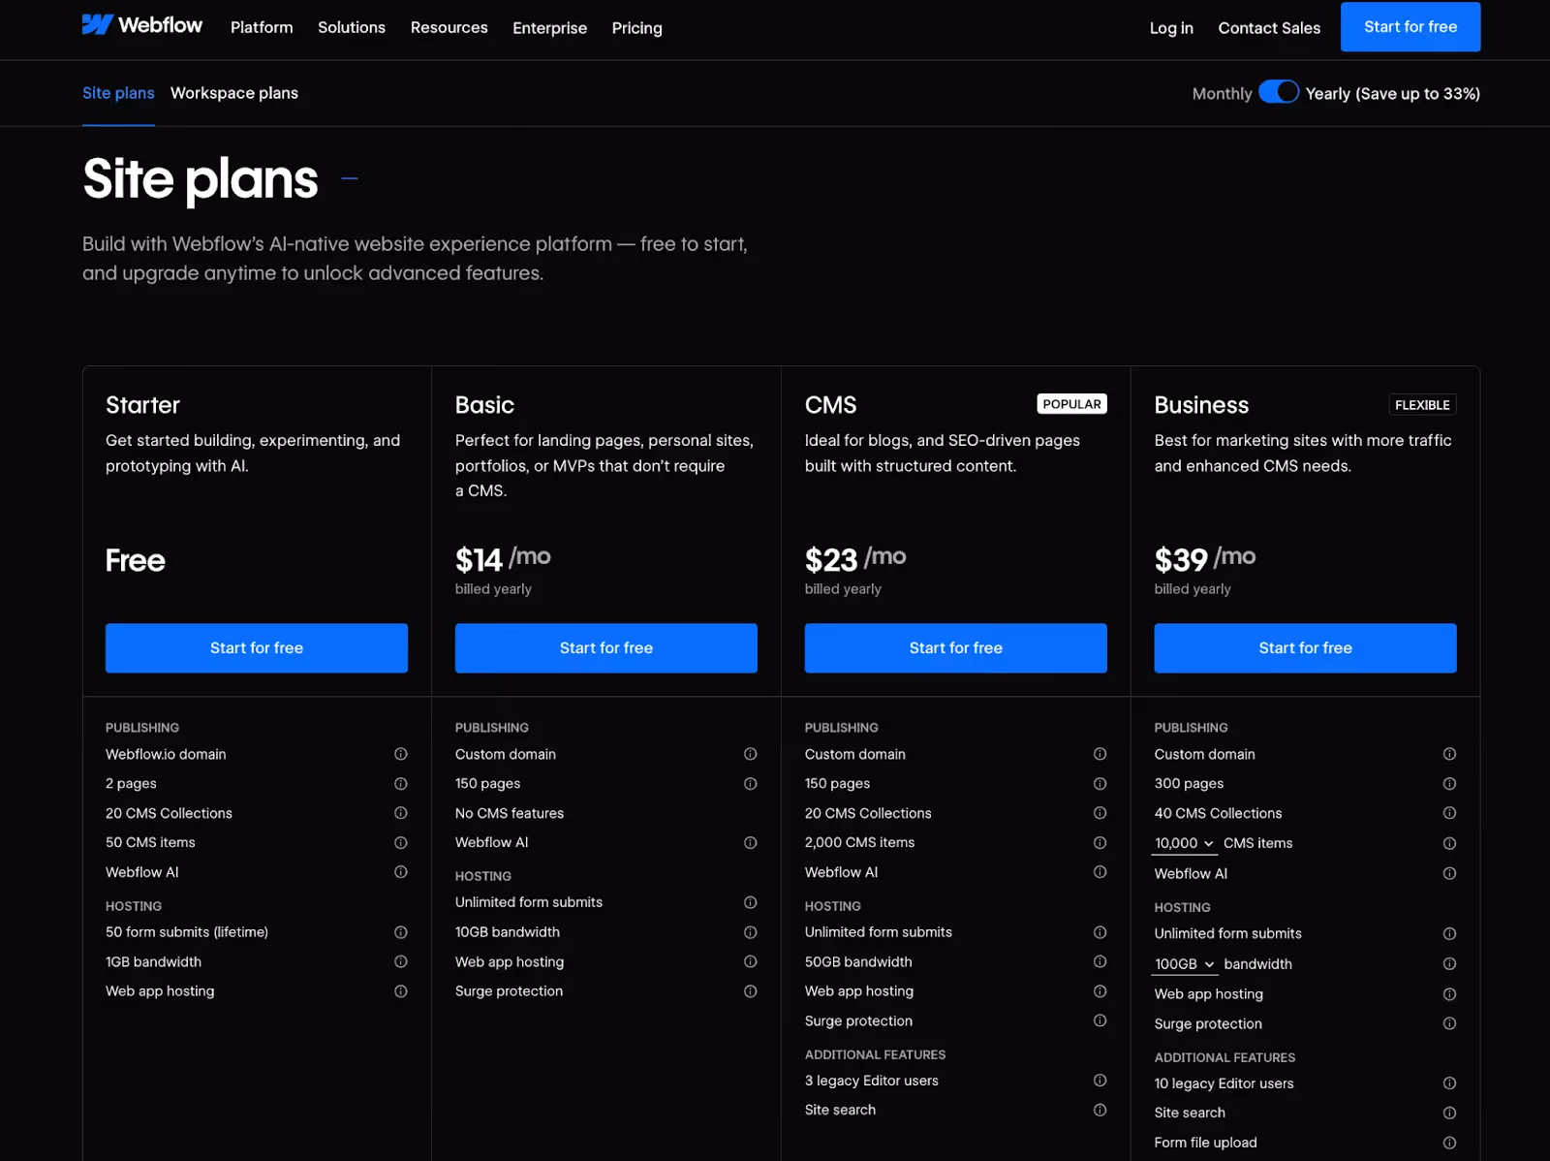Show info for 50 CMS items
Viewport: 1550px width, 1161px height.
tap(401, 843)
